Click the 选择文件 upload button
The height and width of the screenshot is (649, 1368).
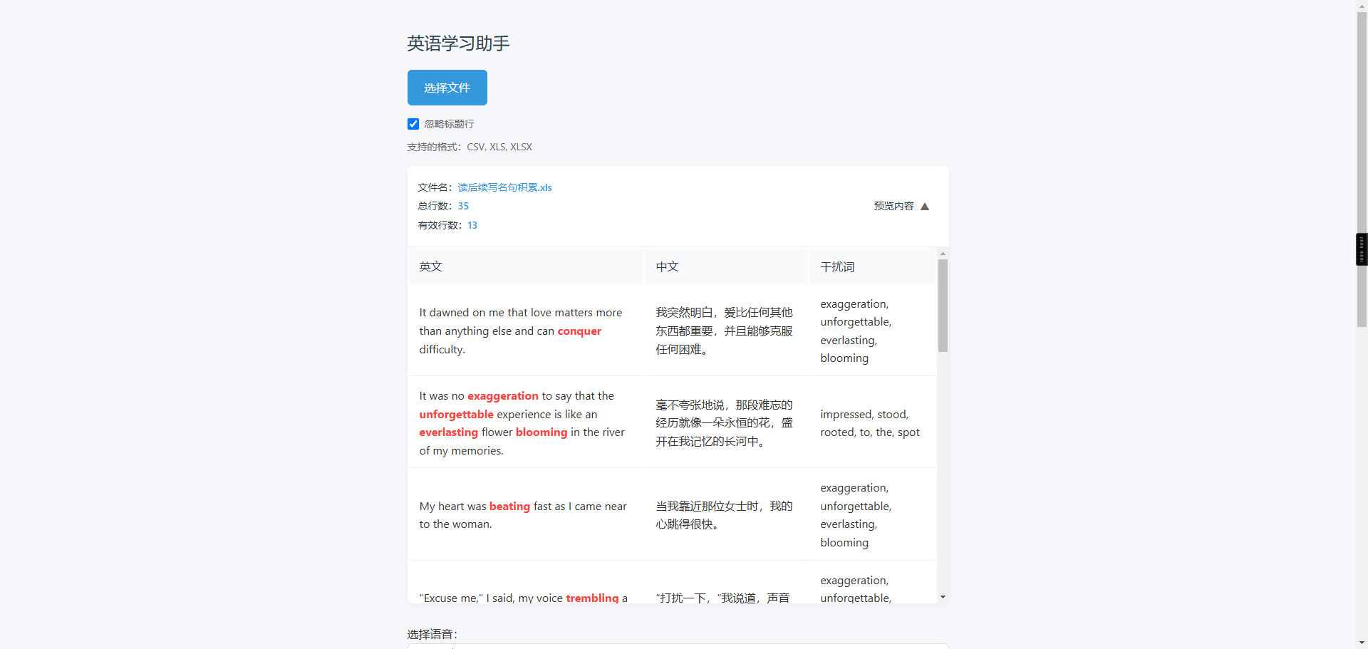pyautogui.click(x=447, y=88)
